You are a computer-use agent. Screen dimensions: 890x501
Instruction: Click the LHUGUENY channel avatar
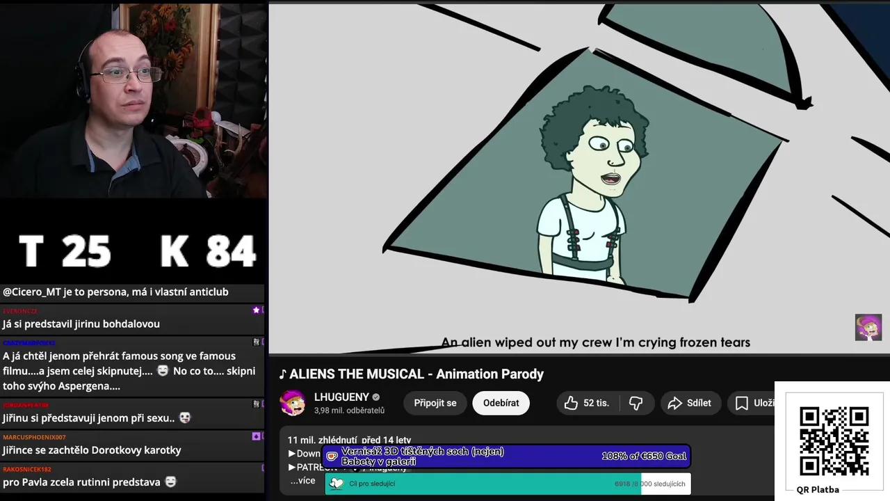pos(293,403)
